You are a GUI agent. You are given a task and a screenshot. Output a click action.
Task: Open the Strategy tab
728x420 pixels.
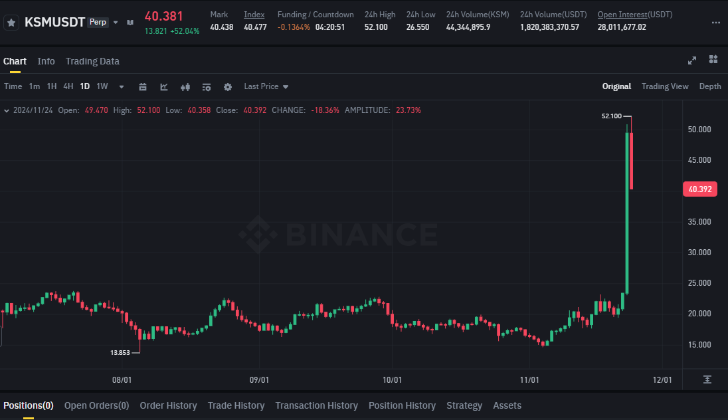[464, 405]
